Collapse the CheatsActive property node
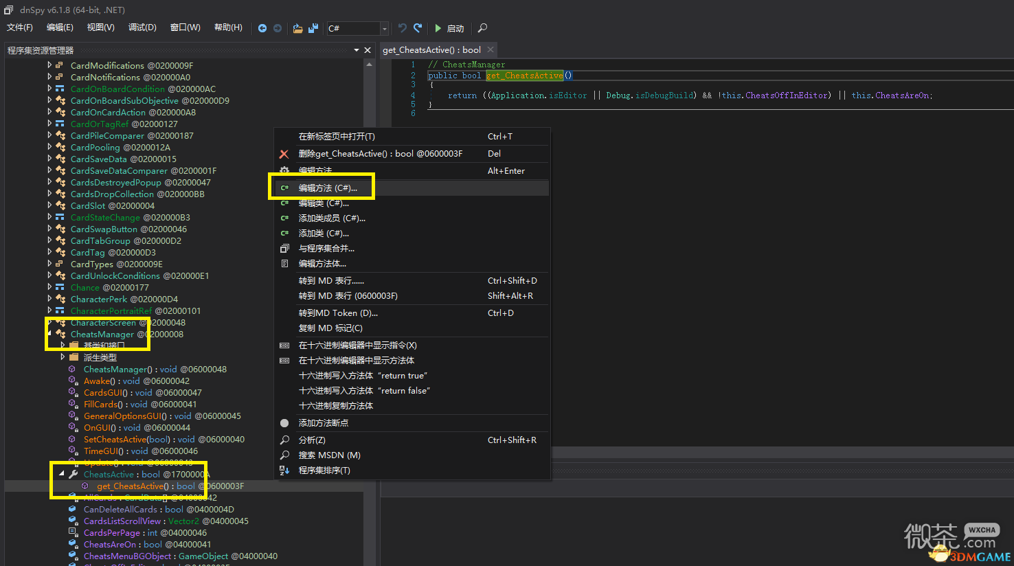The height and width of the screenshot is (566, 1014). click(x=62, y=474)
